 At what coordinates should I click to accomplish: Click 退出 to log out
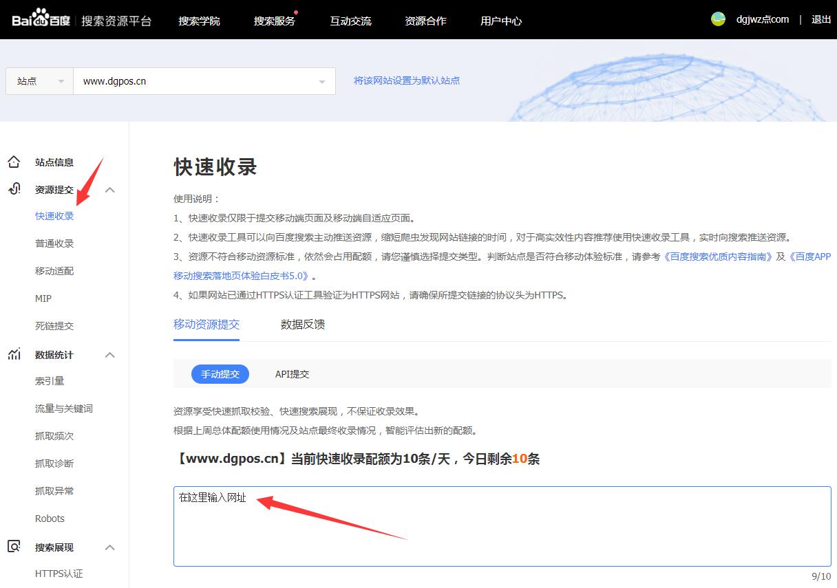(x=821, y=19)
